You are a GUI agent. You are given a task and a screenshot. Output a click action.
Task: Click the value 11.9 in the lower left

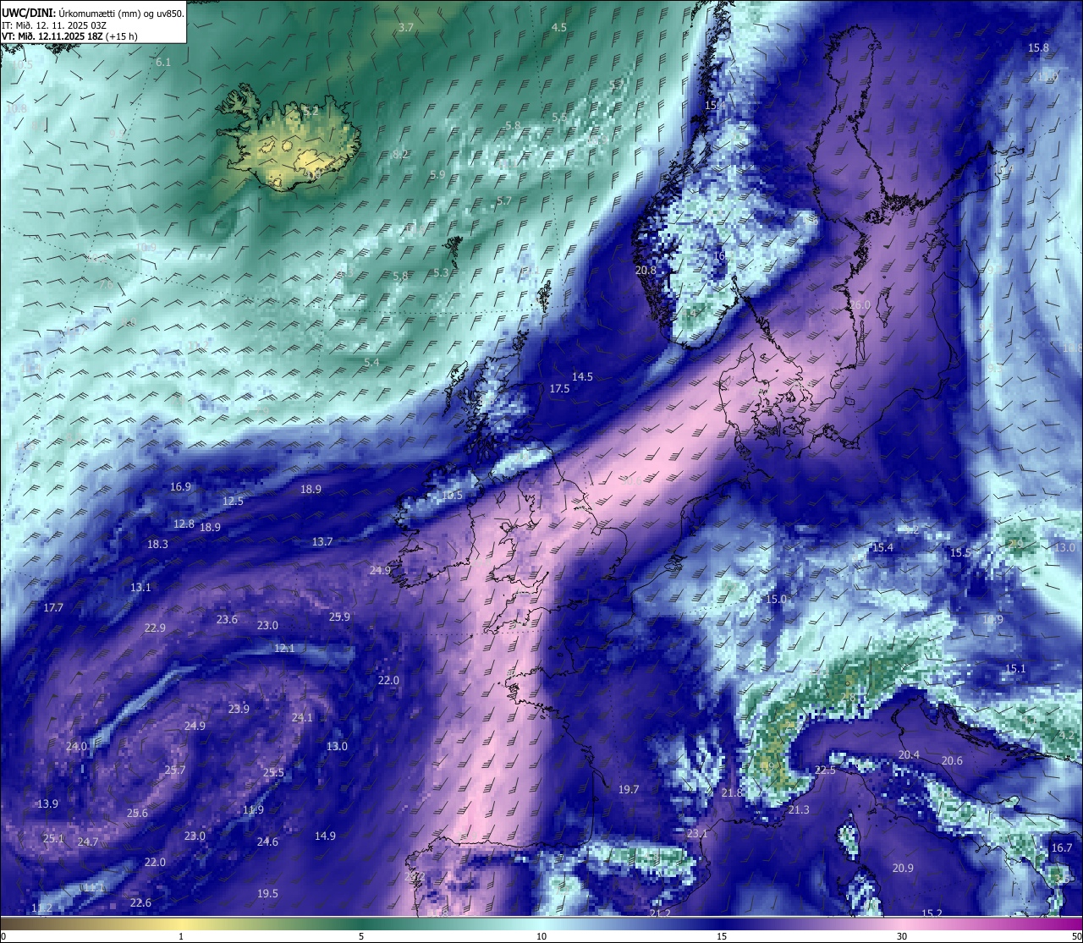coord(253,809)
